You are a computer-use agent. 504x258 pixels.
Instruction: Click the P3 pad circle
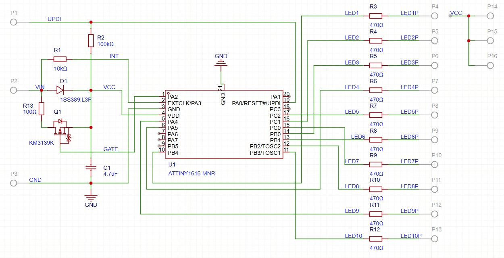click(14, 183)
